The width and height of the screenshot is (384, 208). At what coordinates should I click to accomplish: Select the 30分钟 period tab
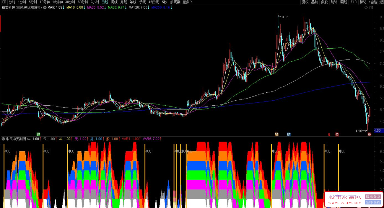[70, 2]
